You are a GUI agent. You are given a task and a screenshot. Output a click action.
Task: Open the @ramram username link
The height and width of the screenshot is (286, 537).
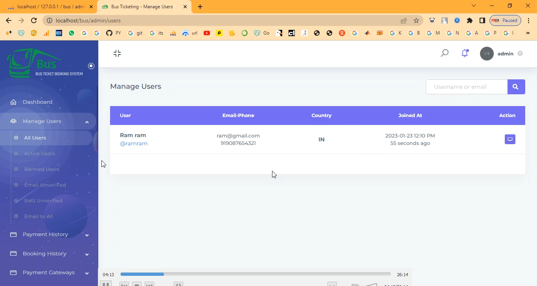pyautogui.click(x=134, y=144)
